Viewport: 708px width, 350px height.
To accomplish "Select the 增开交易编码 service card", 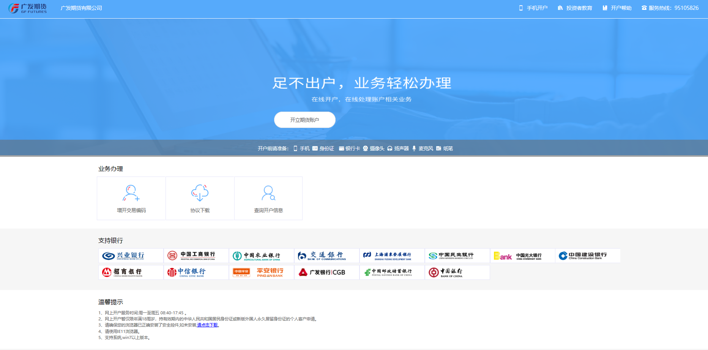I will pyautogui.click(x=131, y=198).
